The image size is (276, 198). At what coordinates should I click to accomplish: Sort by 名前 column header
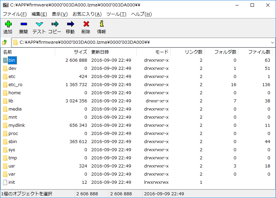click(x=28, y=52)
